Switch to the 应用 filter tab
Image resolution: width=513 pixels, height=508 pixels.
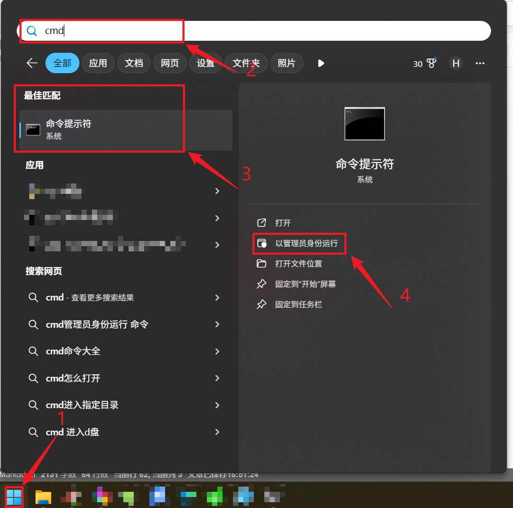pyautogui.click(x=98, y=63)
